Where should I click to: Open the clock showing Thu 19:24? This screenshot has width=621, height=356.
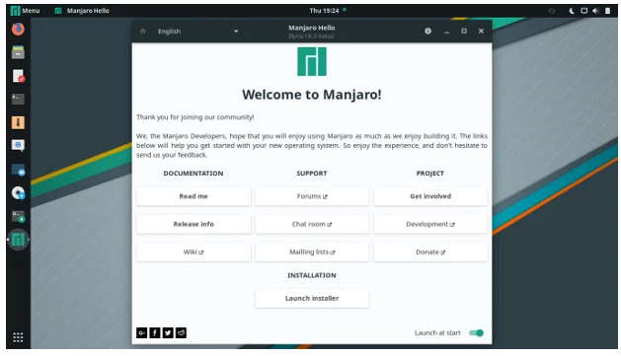coord(324,11)
